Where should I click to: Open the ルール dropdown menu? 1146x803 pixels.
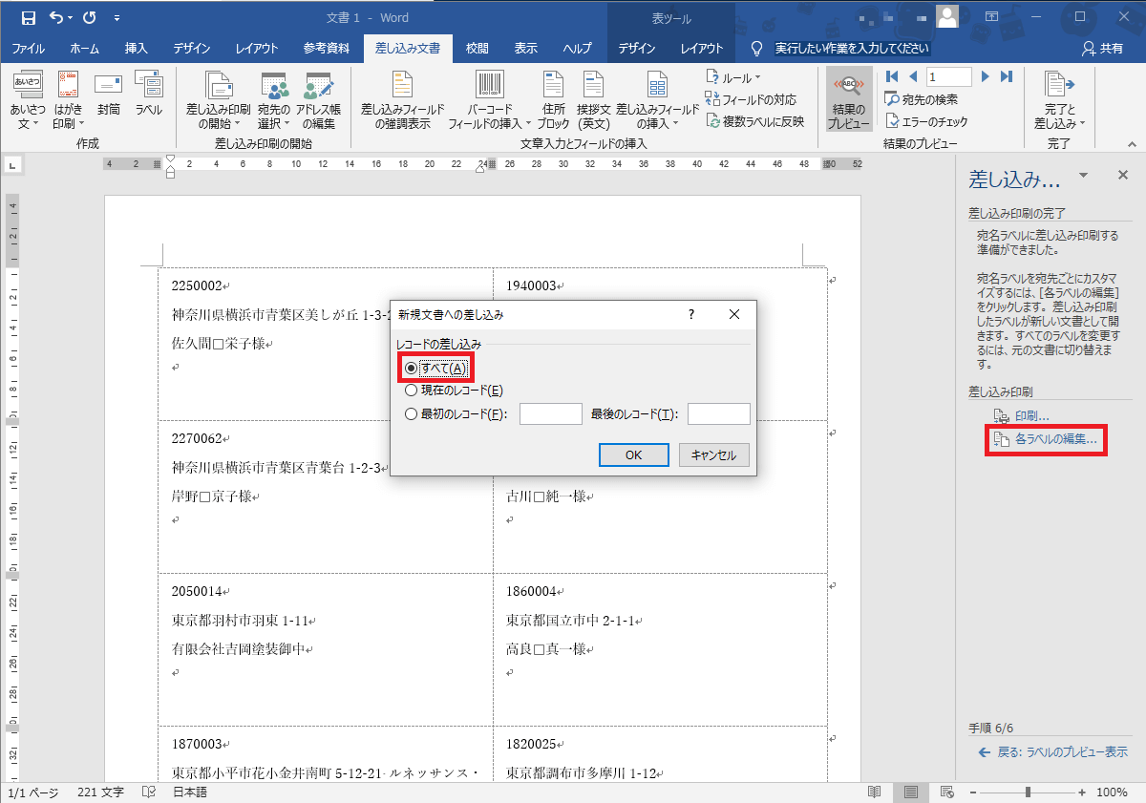point(733,77)
